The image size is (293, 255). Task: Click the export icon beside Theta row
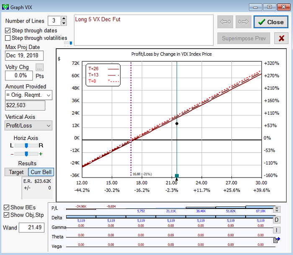click(276, 240)
